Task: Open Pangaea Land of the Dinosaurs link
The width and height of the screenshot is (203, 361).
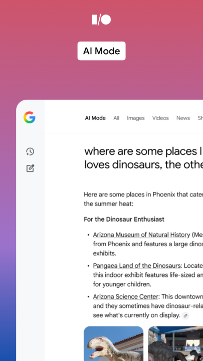Action: point(137,266)
